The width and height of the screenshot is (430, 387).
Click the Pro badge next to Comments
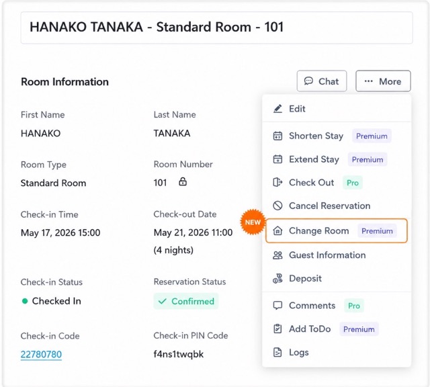click(354, 306)
